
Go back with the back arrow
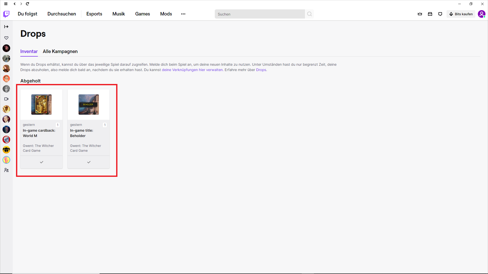[15, 4]
